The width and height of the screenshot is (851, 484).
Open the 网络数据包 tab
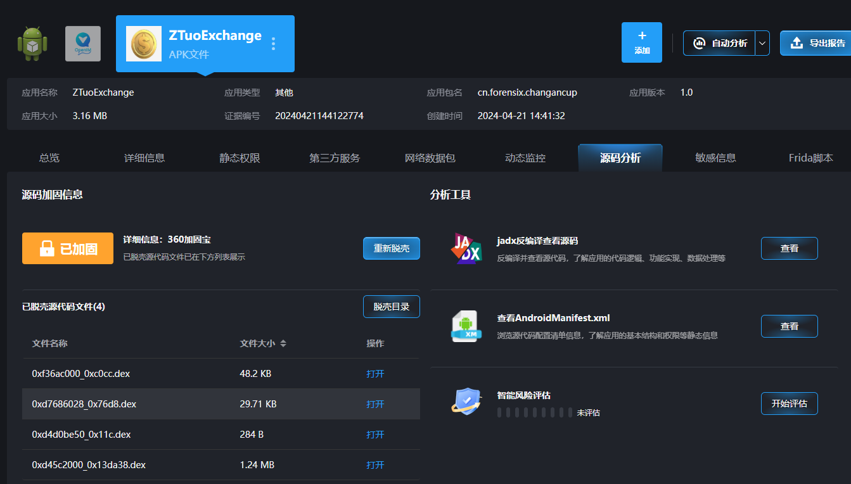(430, 158)
